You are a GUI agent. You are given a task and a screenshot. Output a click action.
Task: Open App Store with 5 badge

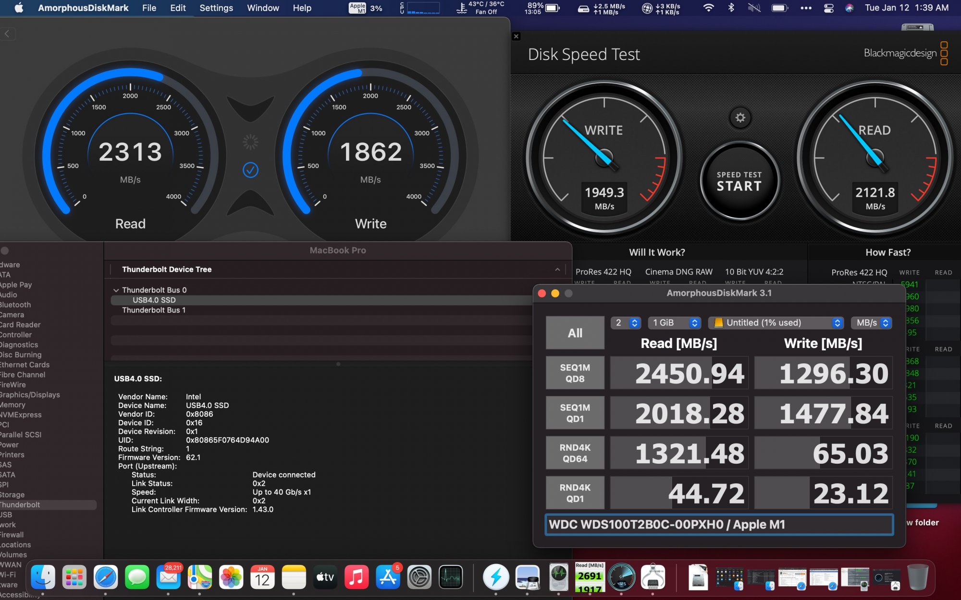click(x=388, y=577)
